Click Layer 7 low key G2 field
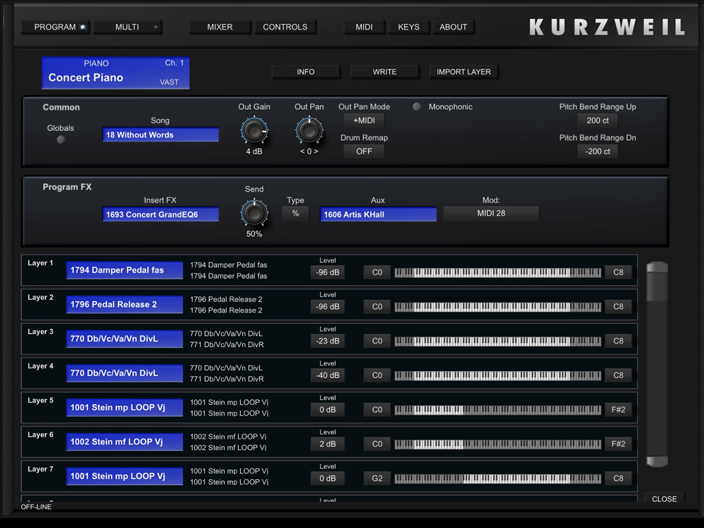The image size is (704, 528). pos(377,478)
